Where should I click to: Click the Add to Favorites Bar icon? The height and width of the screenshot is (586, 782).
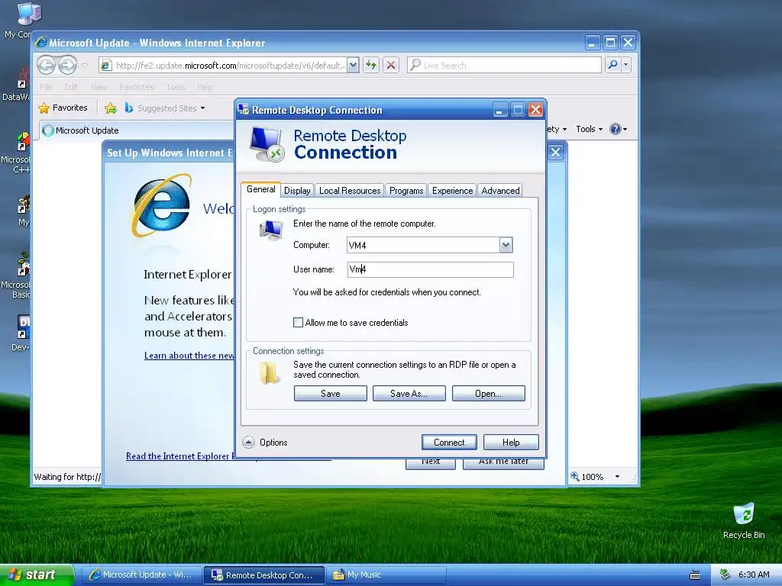[x=110, y=108]
